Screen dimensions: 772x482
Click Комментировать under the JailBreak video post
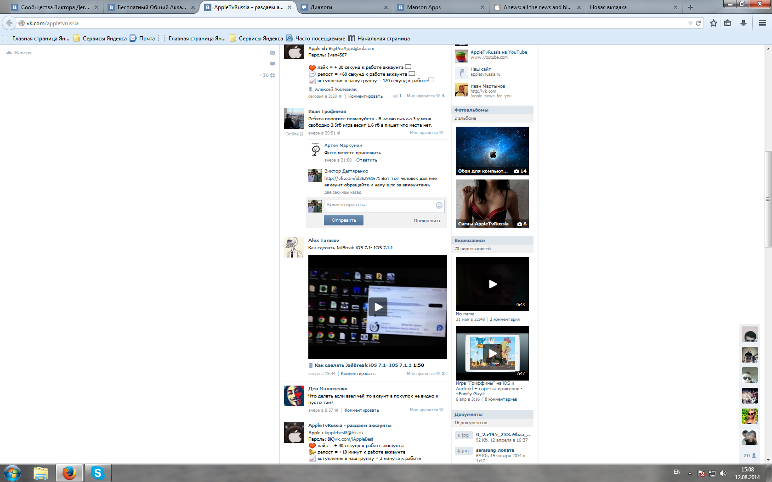coord(358,374)
